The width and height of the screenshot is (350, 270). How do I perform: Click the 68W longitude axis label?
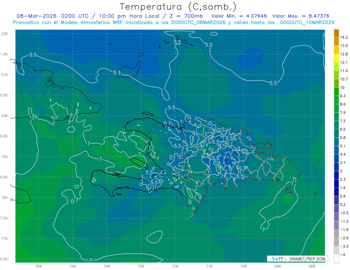click(312, 266)
